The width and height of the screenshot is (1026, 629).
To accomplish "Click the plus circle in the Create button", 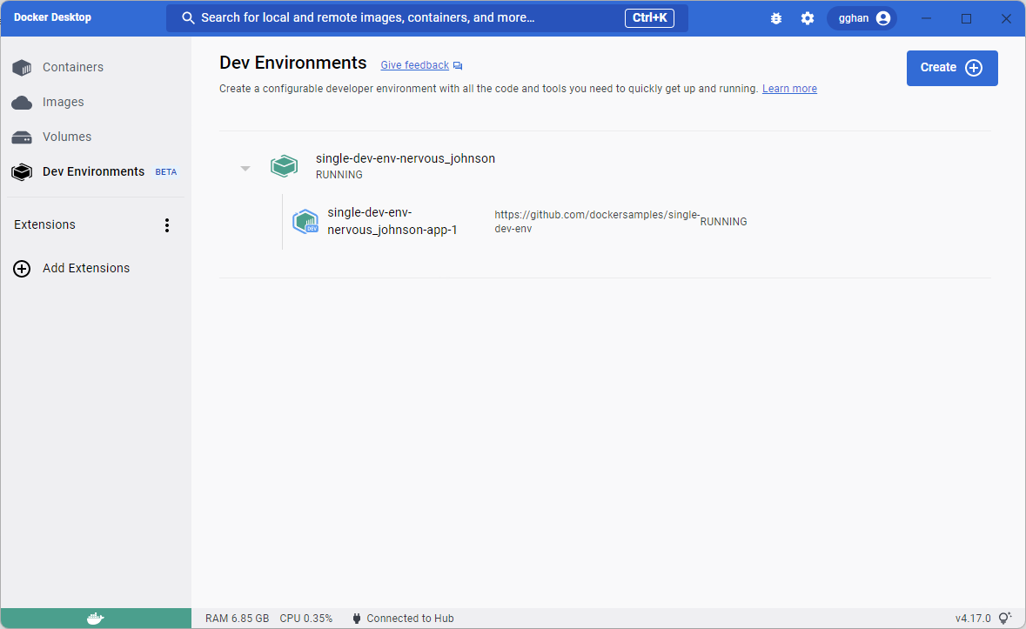I will click(x=974, y=68).
